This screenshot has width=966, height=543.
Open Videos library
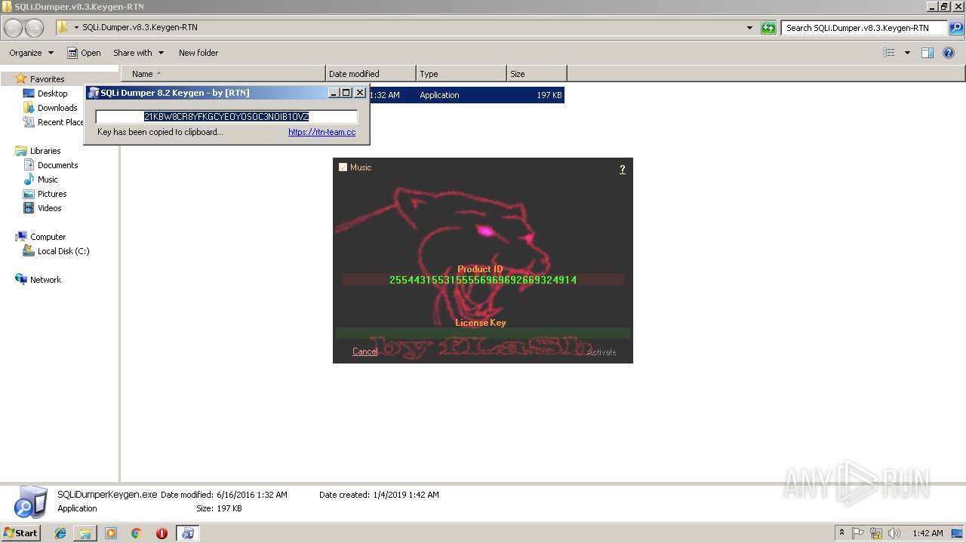pyautogui.click(x=49, y=208)
